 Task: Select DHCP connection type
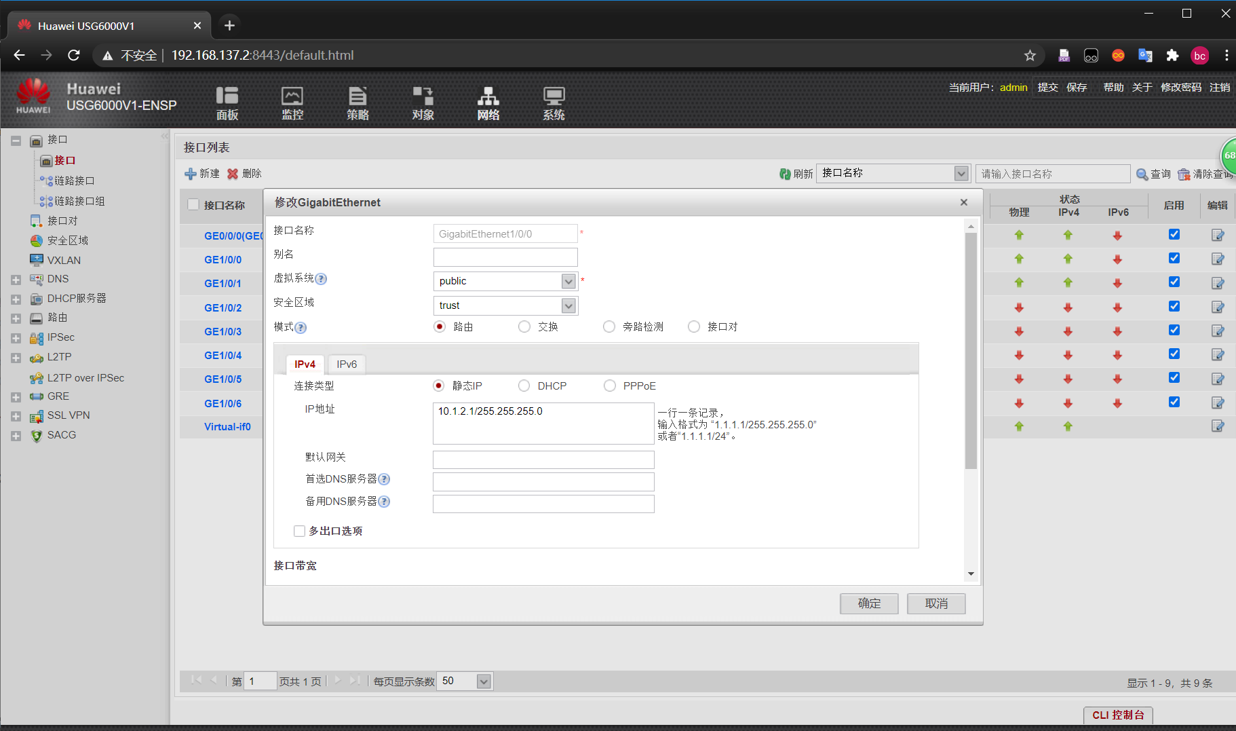(524, 386)
